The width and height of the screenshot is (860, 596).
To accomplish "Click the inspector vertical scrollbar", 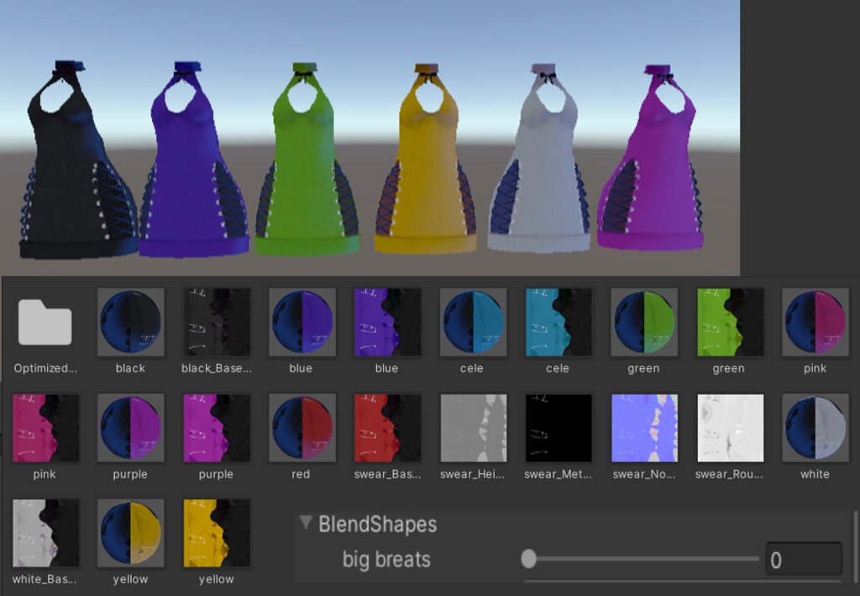I will (855, 545).
